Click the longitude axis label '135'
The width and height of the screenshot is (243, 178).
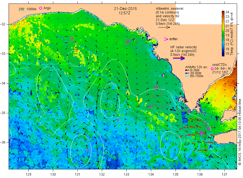175,174
